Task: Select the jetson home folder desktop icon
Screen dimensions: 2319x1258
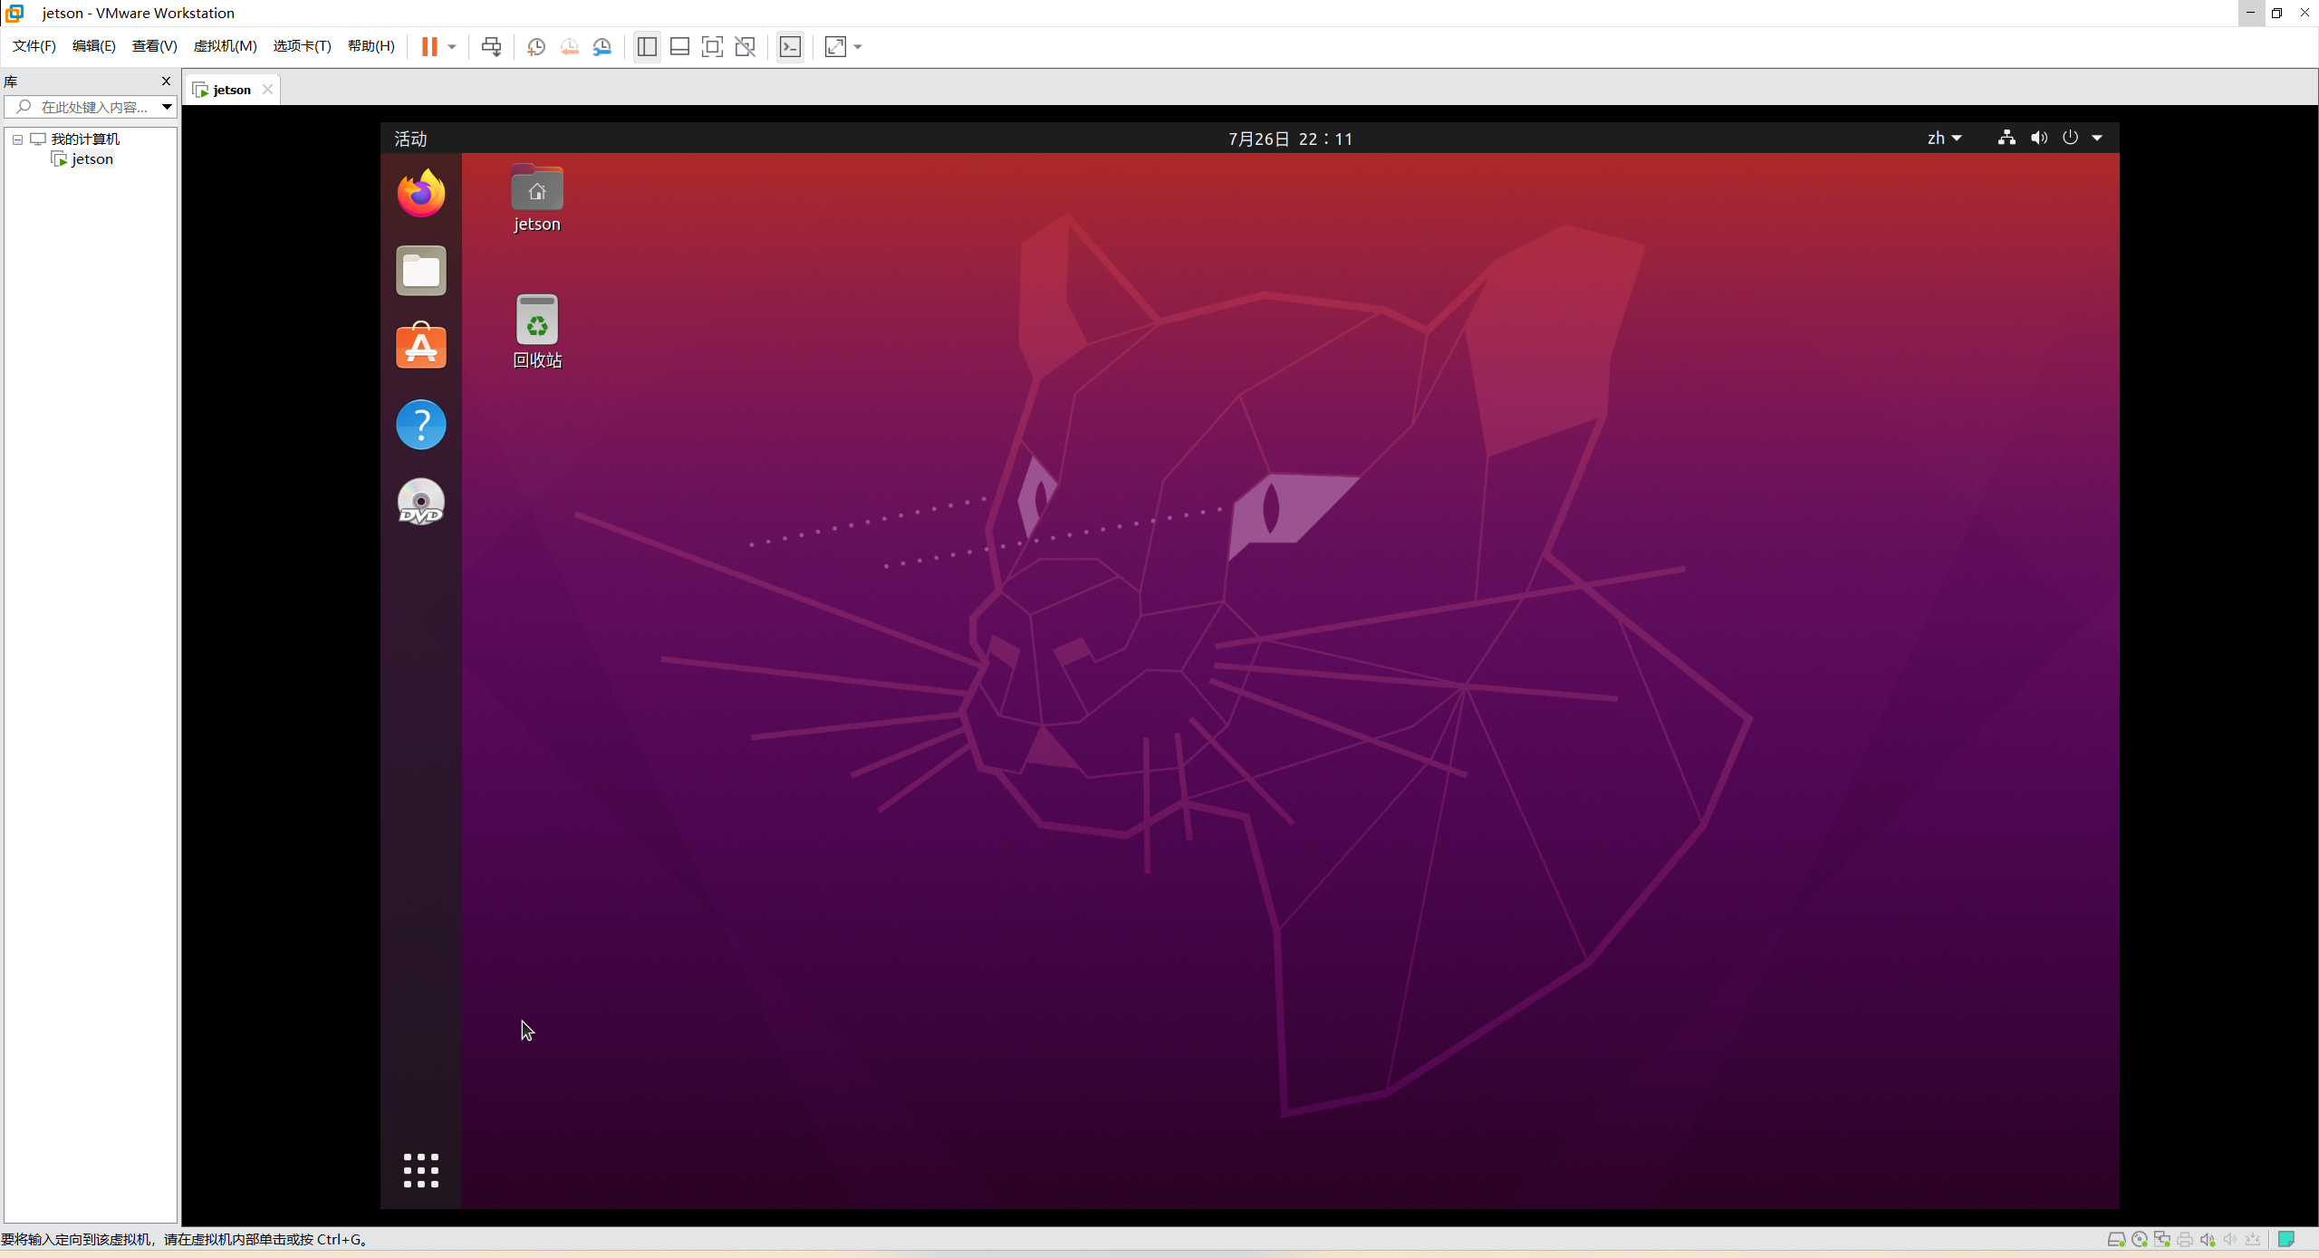Action: tap(537, 199)
